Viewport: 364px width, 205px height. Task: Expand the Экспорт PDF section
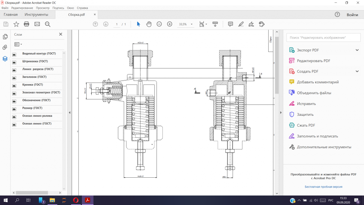click(x=357, y=50)
